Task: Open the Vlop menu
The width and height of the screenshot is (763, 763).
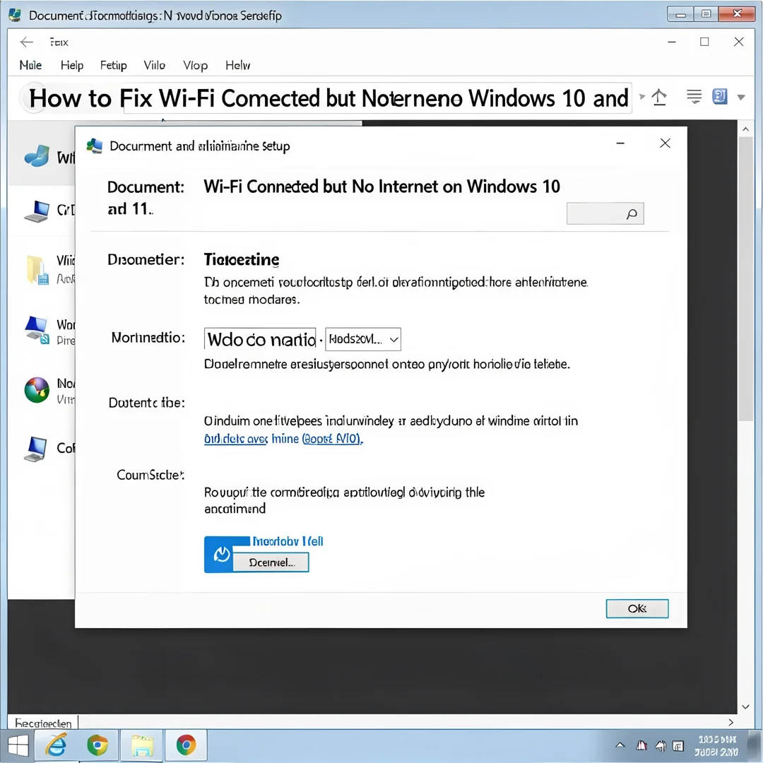Action: (195, 65)
